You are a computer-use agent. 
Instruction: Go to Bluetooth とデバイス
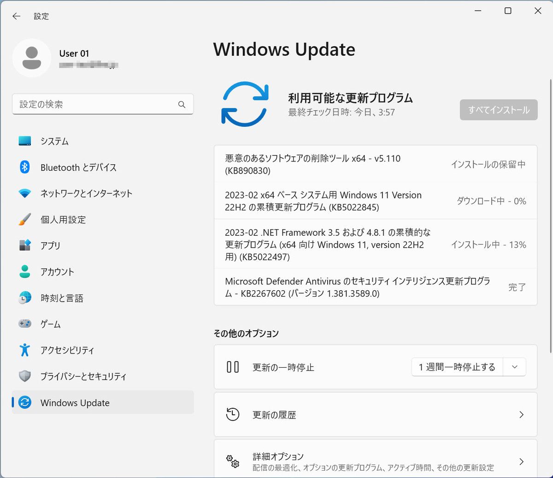103,167
